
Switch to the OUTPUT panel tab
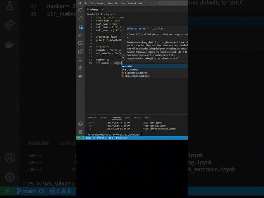point(105,118)
